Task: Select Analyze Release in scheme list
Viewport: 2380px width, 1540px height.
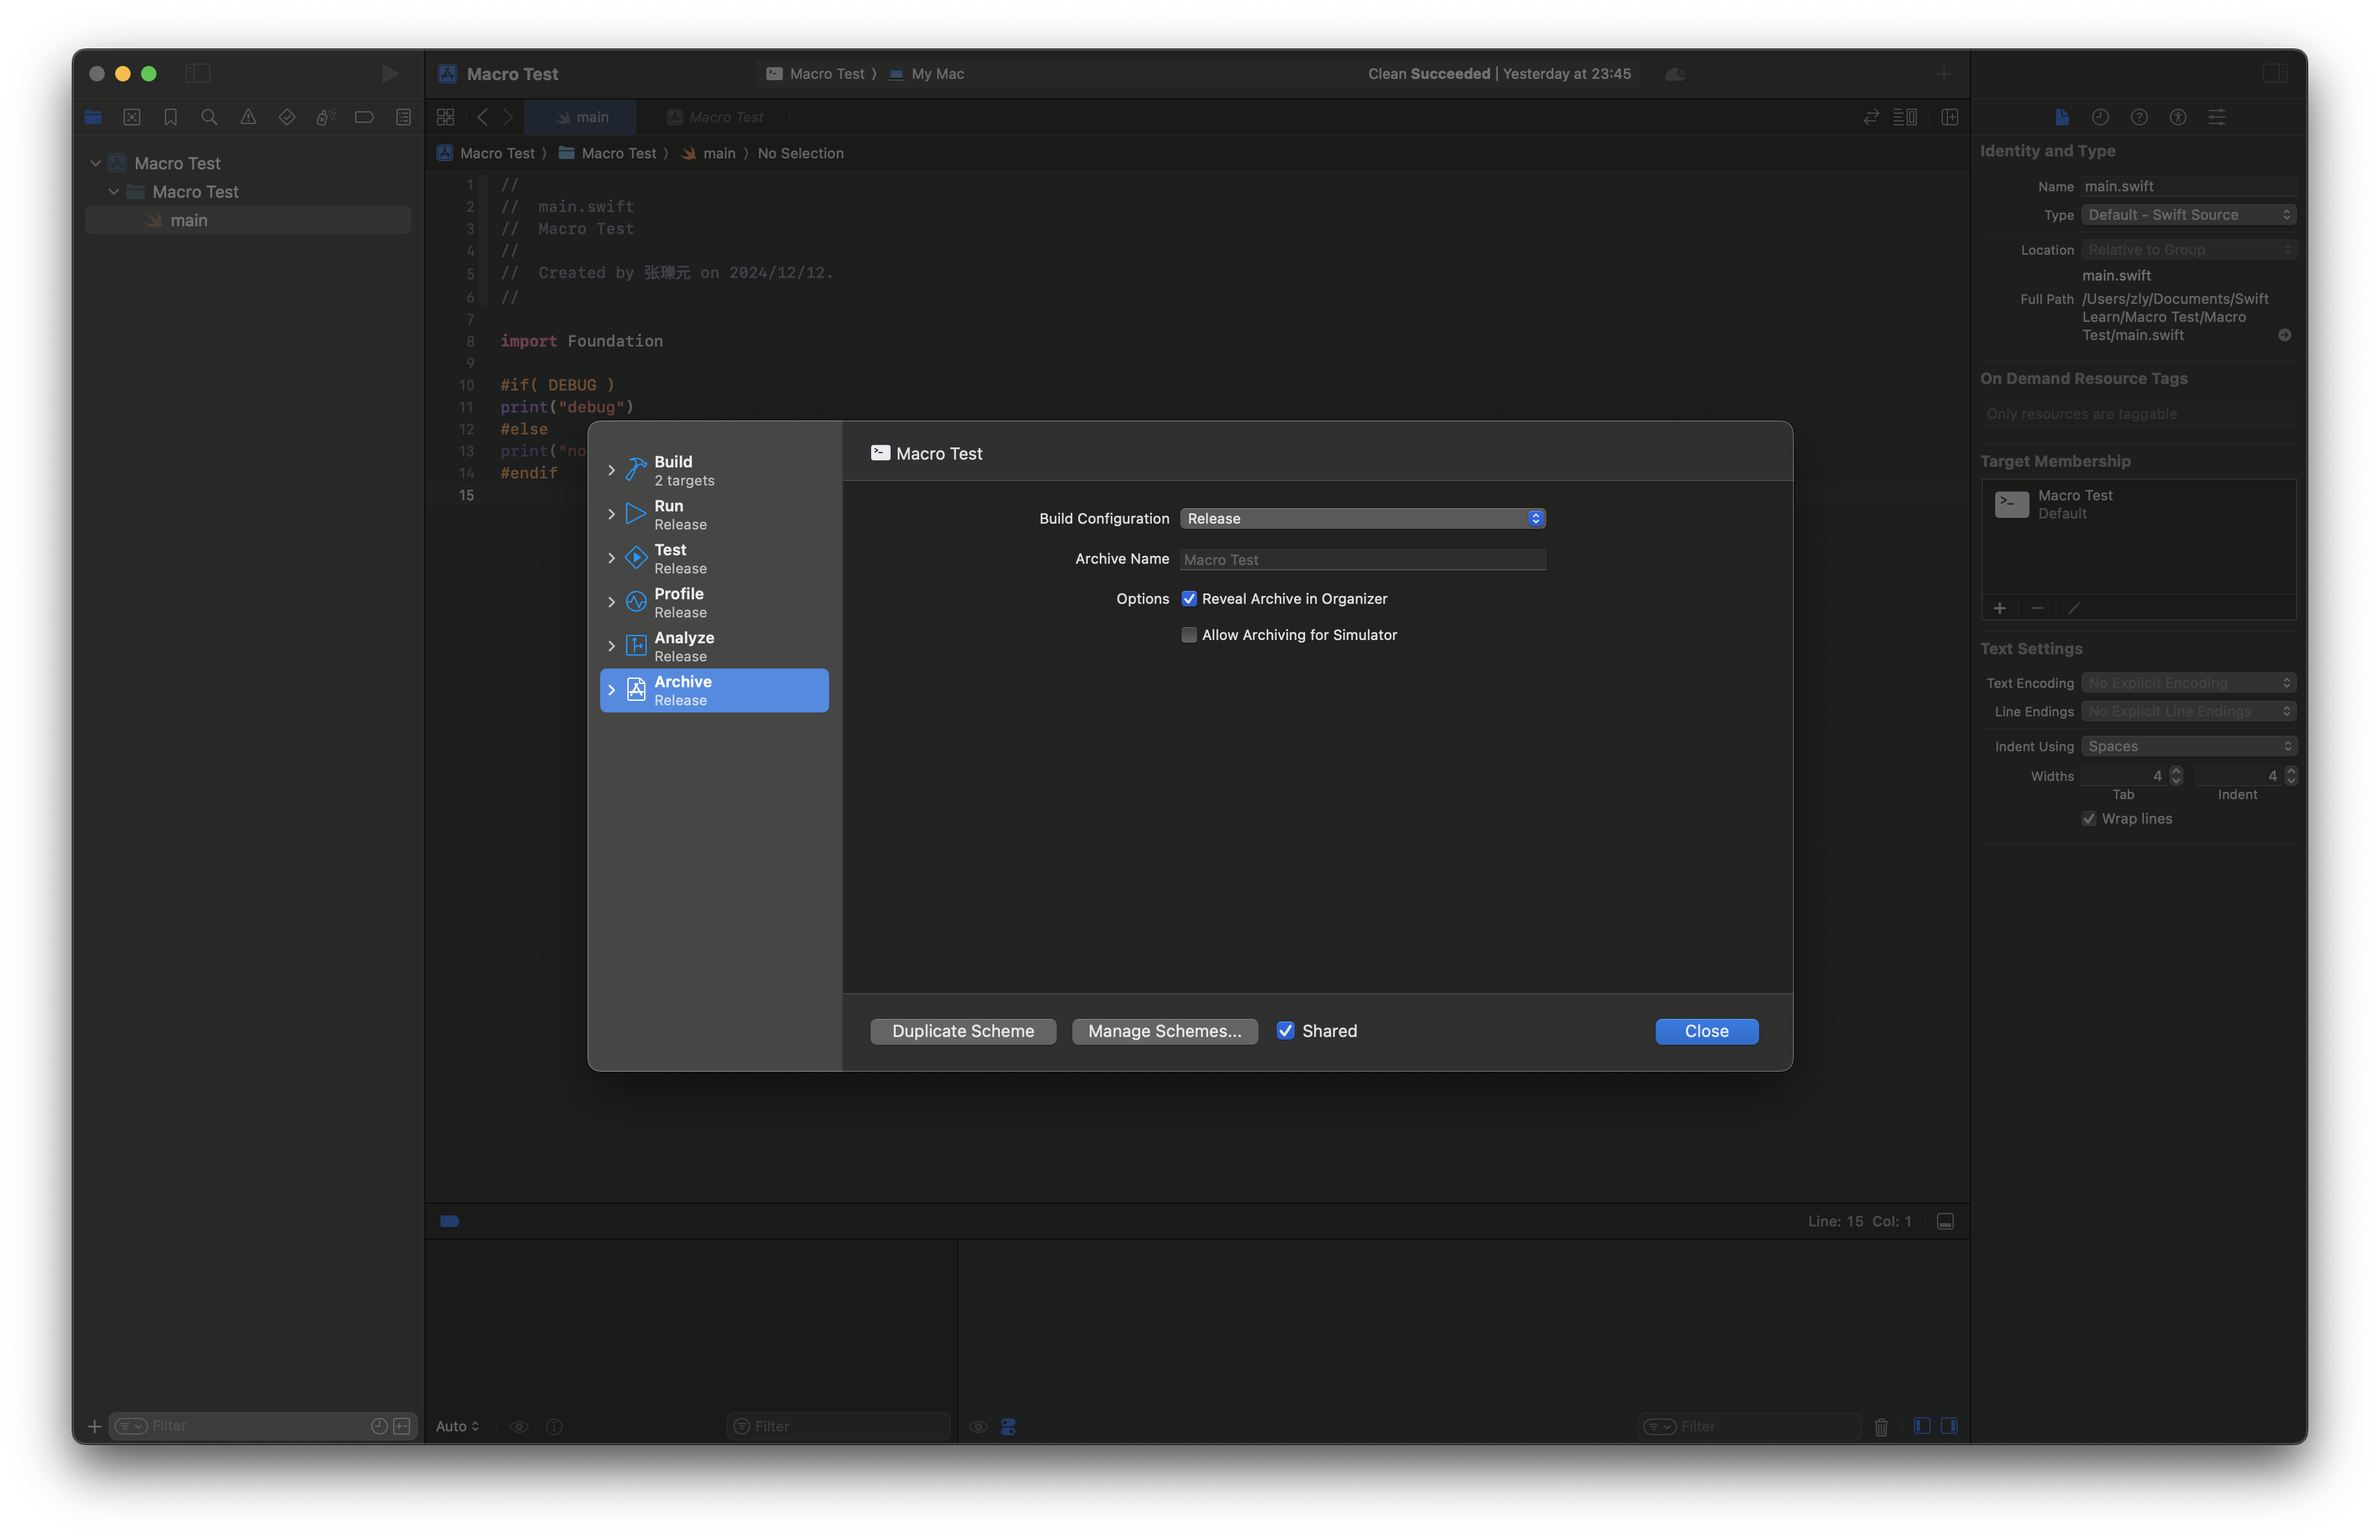Action: pyautogui.click(x=714, y=647)
